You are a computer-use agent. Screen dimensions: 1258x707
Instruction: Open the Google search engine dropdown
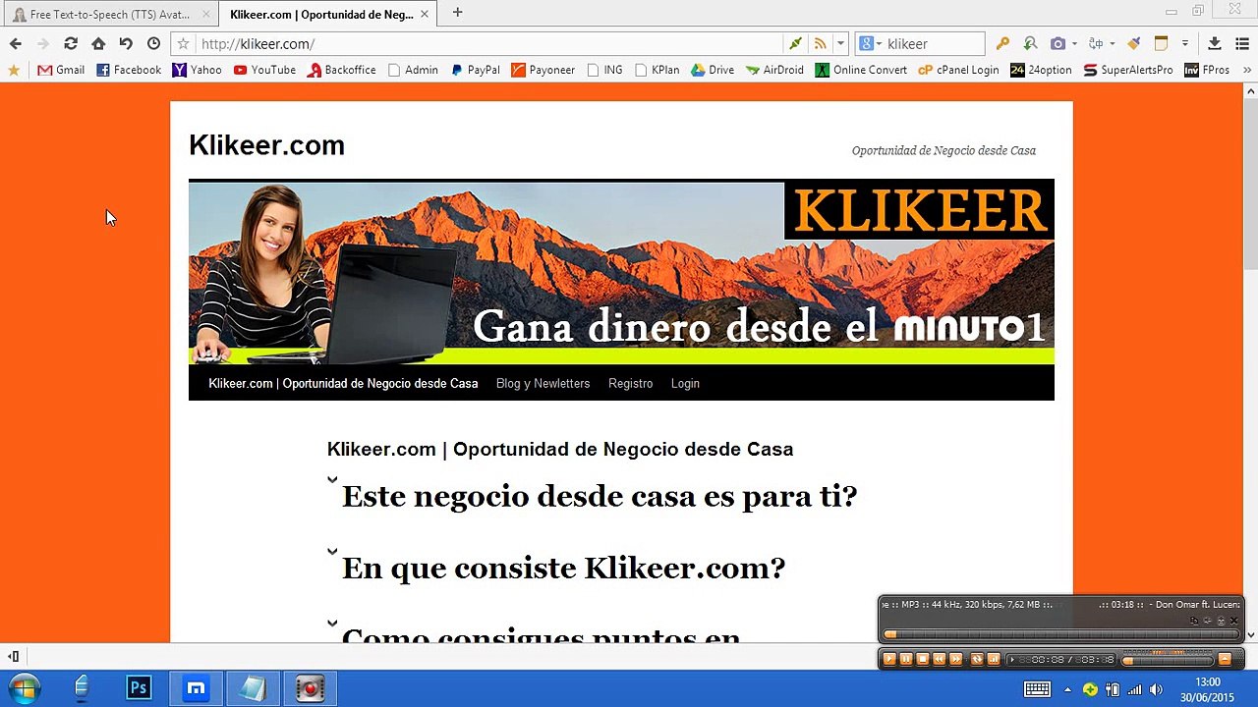click(x=871, y=43)
